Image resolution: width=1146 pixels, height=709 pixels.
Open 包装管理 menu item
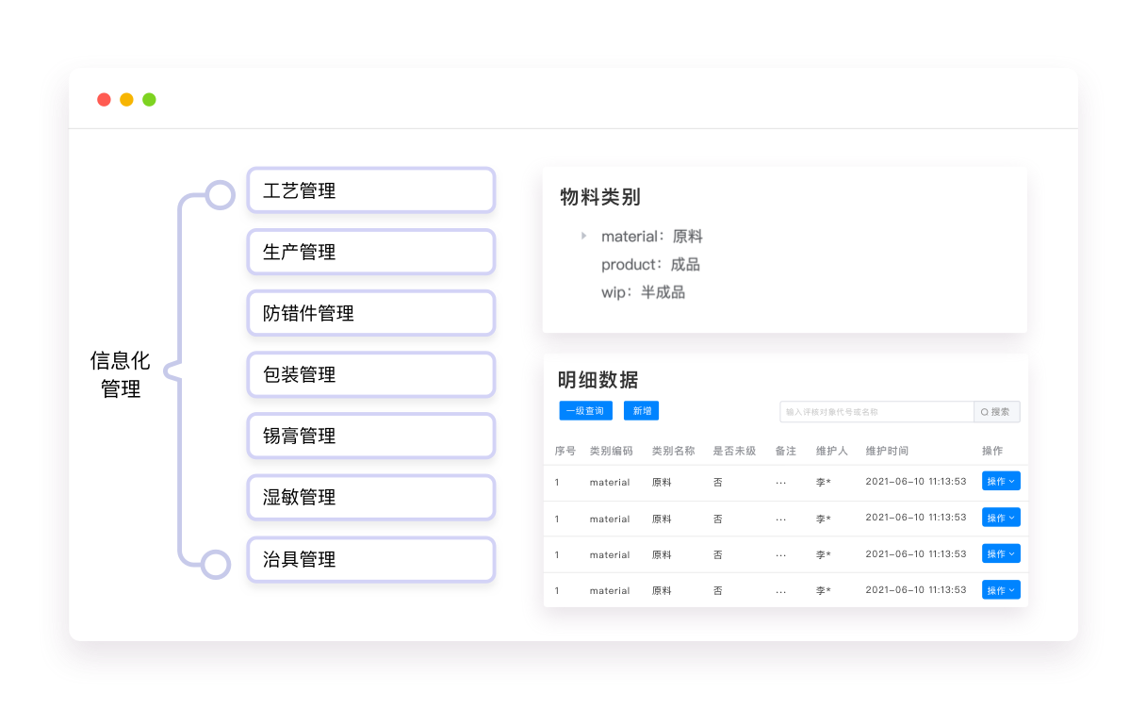coord(370,374)
